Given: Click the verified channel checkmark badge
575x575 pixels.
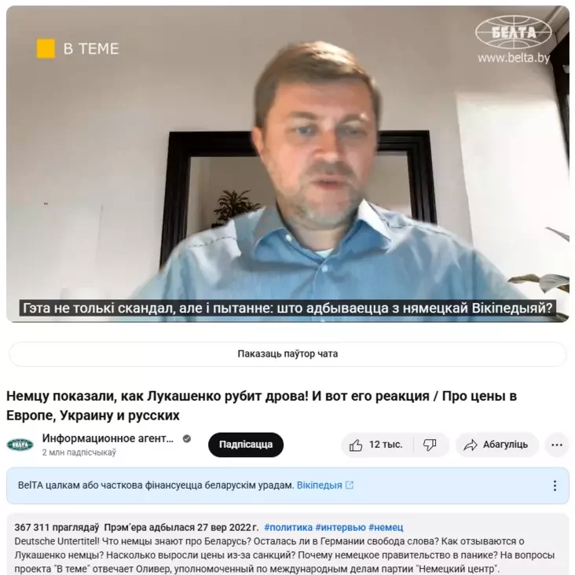Looking at the screenshot, I should [x=187, y=438].
